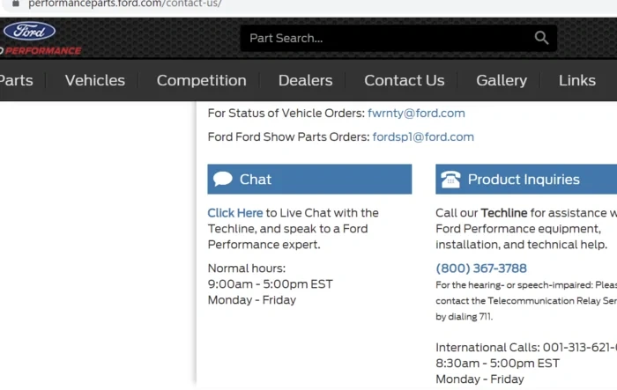
Task: Email fwrnty@ford.com for vehicle orders
Action: 416,114
